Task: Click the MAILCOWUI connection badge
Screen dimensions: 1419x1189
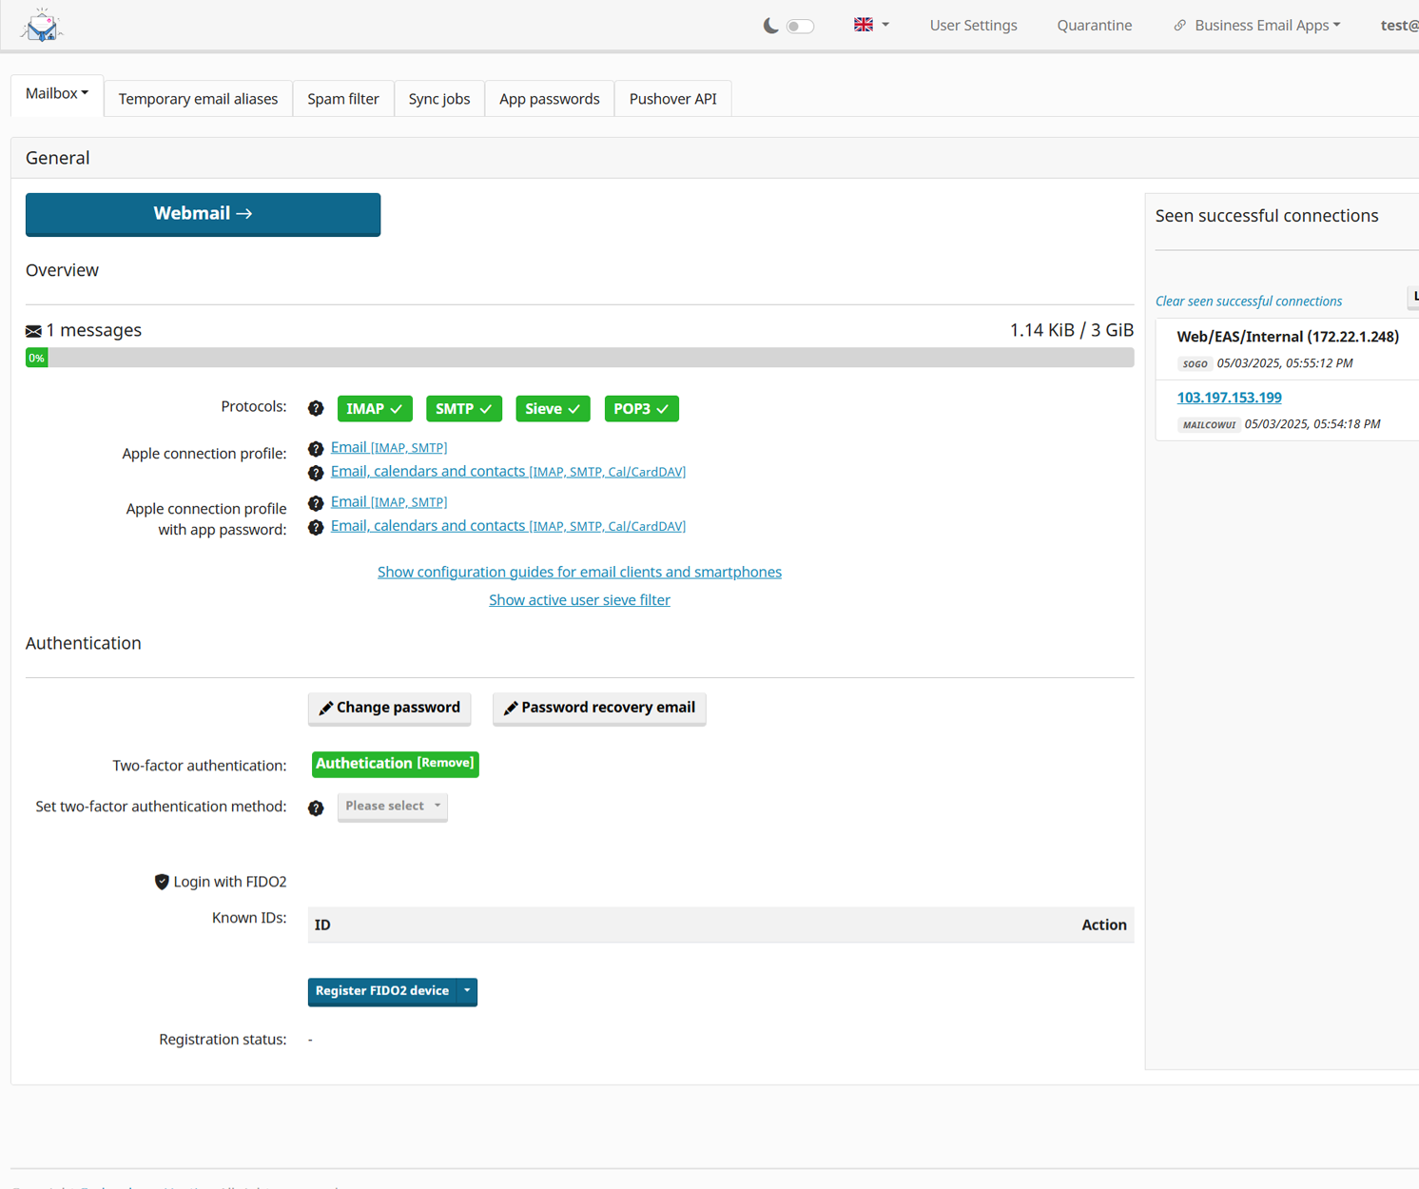Action: (1209, 425)
